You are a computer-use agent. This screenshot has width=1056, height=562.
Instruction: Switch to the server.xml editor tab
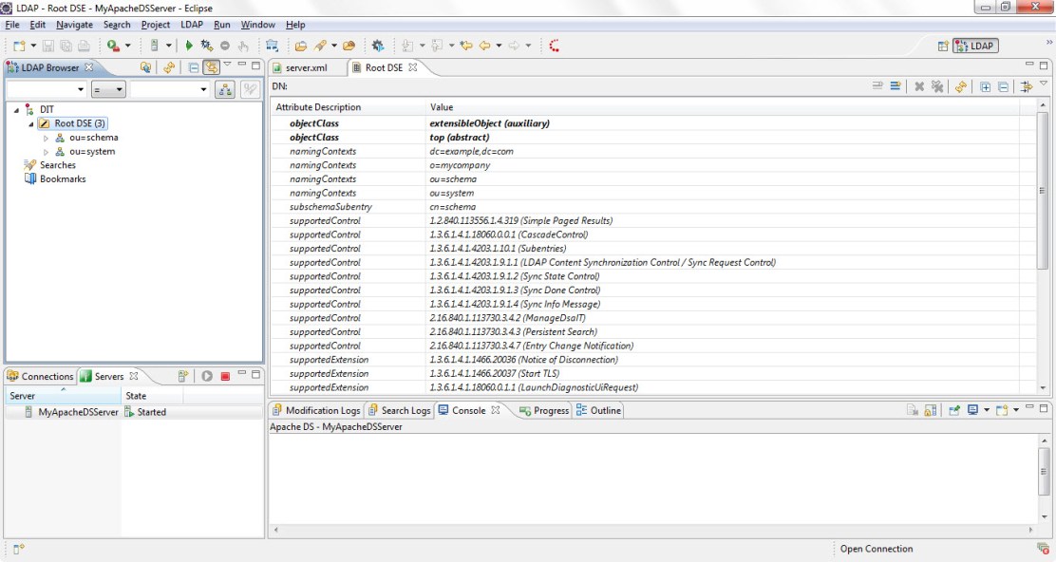point(305,67)
